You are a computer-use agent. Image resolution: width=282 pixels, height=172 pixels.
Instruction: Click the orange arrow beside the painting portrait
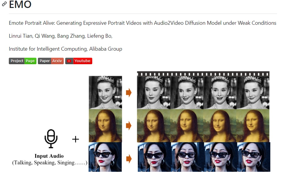coord(129,126)
